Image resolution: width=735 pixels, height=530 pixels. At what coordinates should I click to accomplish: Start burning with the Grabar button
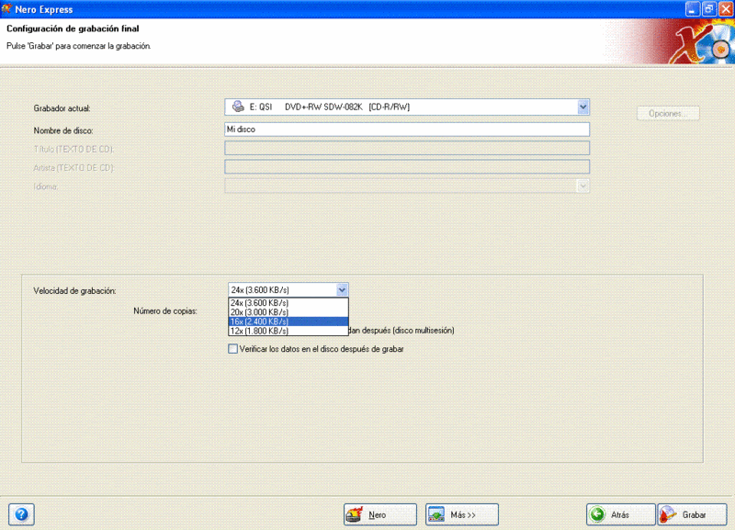point(693,514)
